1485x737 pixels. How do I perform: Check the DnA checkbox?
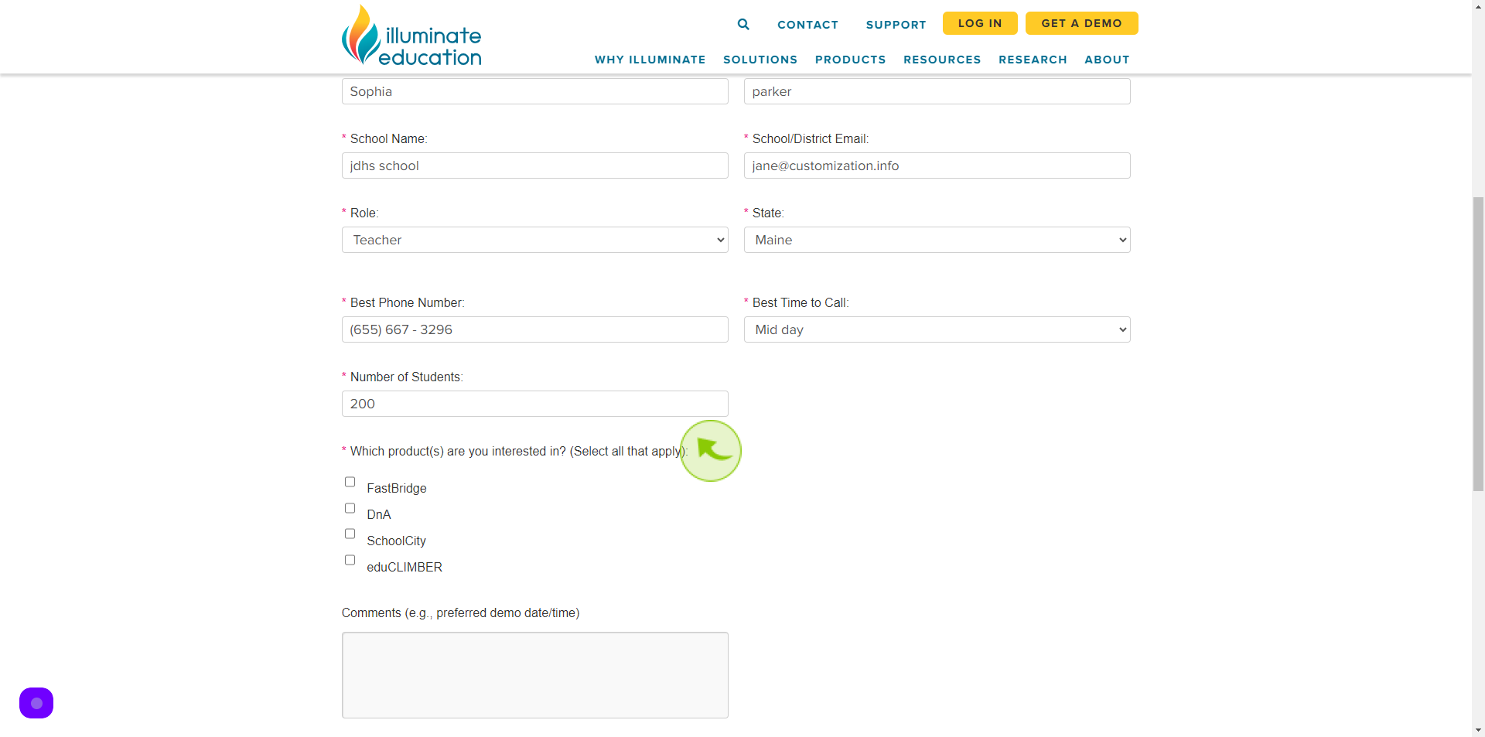(x=350, y=508)
